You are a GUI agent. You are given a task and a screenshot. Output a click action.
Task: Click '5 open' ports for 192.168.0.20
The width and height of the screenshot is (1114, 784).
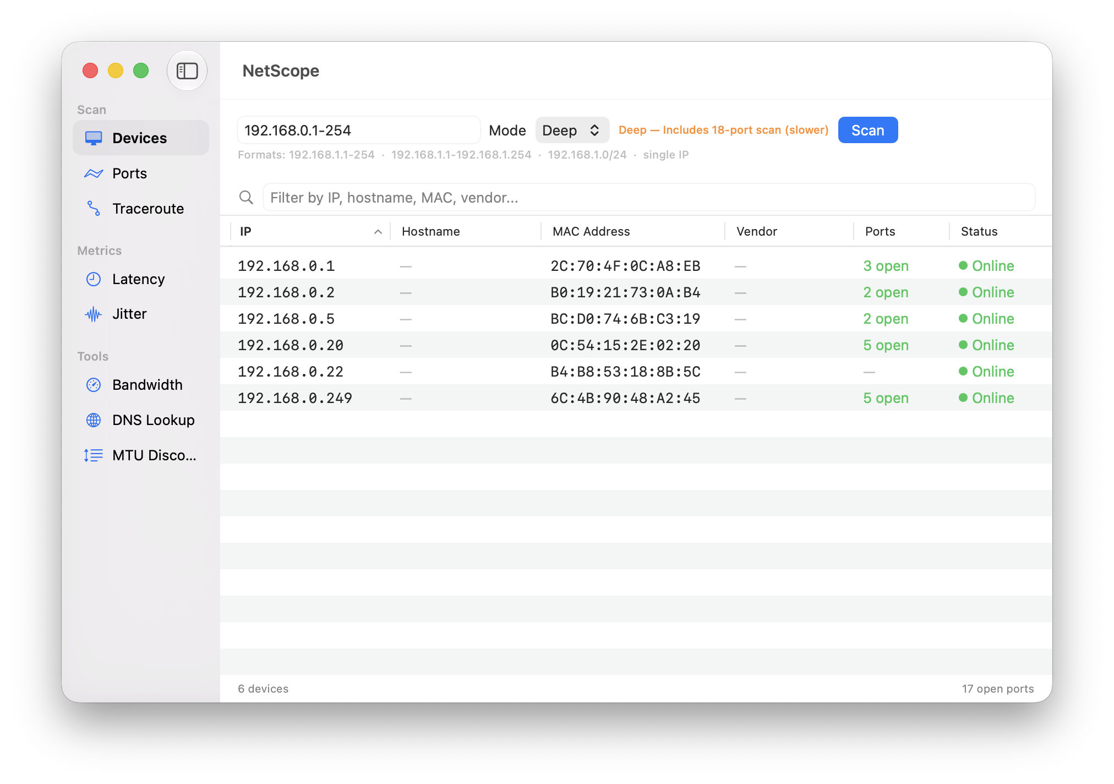tap(886, 345)
